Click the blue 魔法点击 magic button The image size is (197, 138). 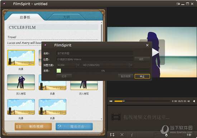click(x=74, y=127)
